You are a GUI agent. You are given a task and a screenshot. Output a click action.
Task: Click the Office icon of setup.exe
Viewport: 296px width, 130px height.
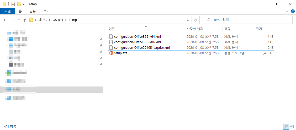(x=111, y=53)
